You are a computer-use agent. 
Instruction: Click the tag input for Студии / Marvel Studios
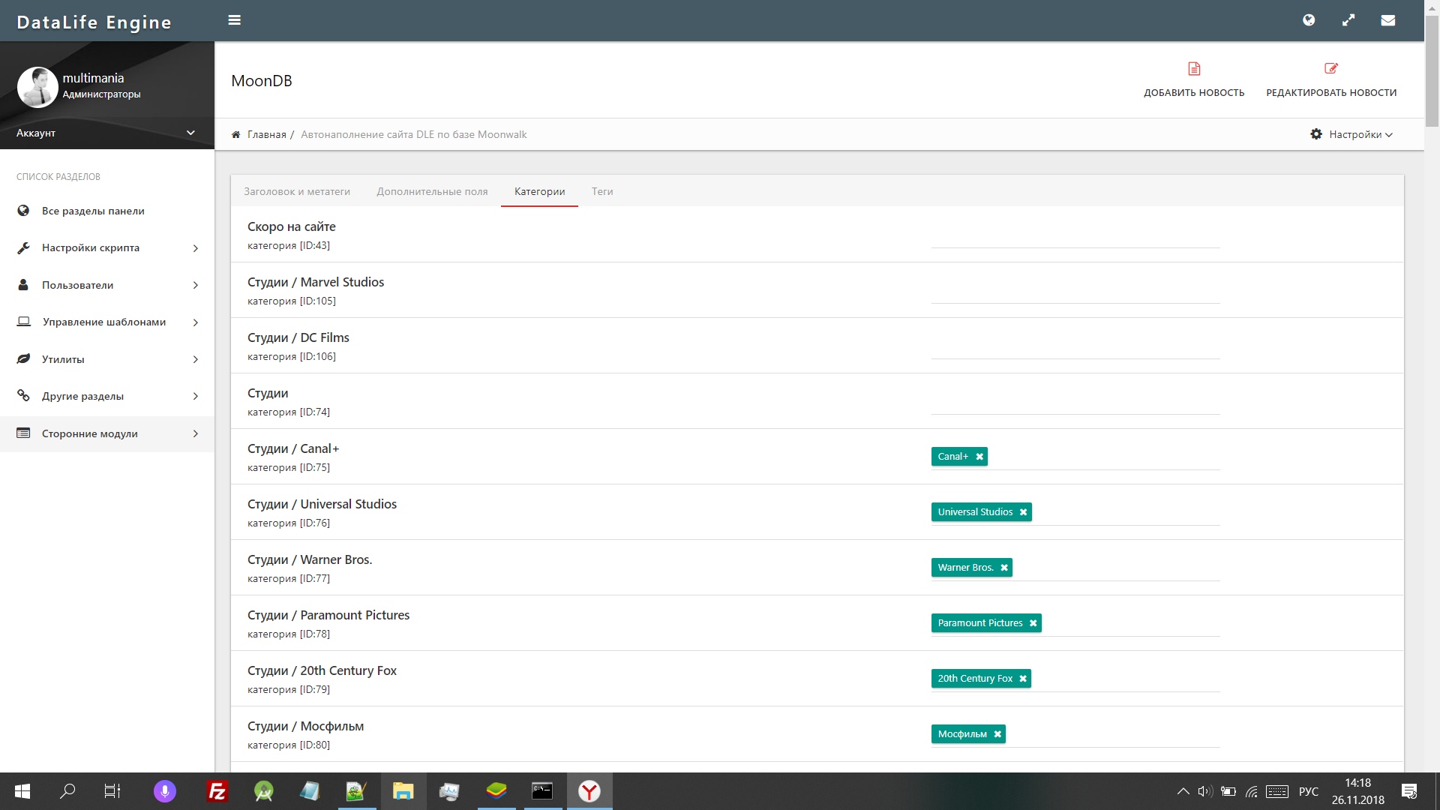1075,291
